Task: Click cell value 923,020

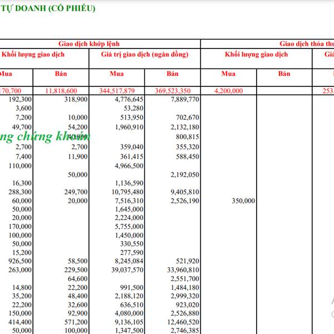Action: [188, 305]
